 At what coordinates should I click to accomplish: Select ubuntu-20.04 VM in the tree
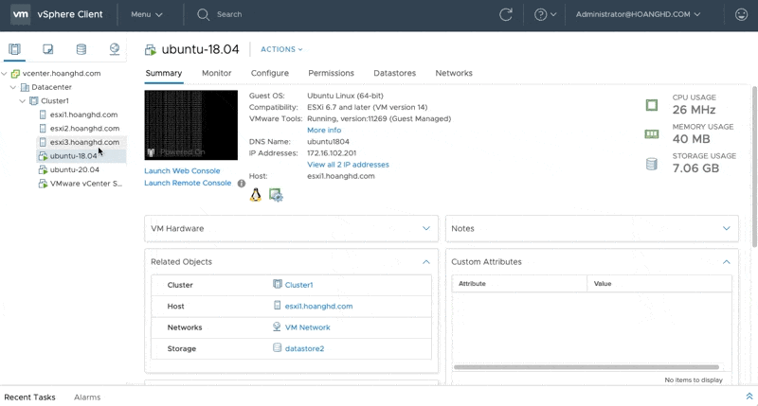point(75,170)
